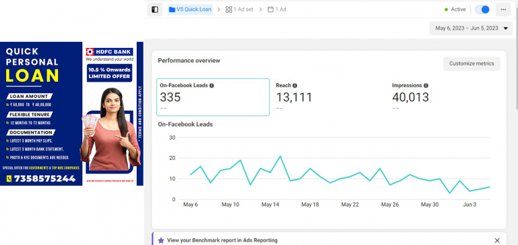518x245 pixels.
Task: Show info tooltip for Impressions
Action: (426, 85)
